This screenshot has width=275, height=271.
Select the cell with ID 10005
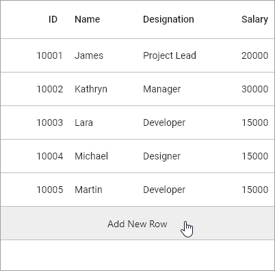point(50,190)
